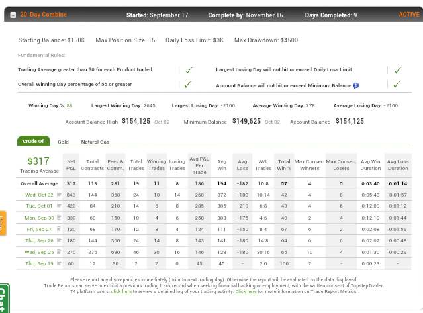Open the Minimum Balance info icon

356,86
